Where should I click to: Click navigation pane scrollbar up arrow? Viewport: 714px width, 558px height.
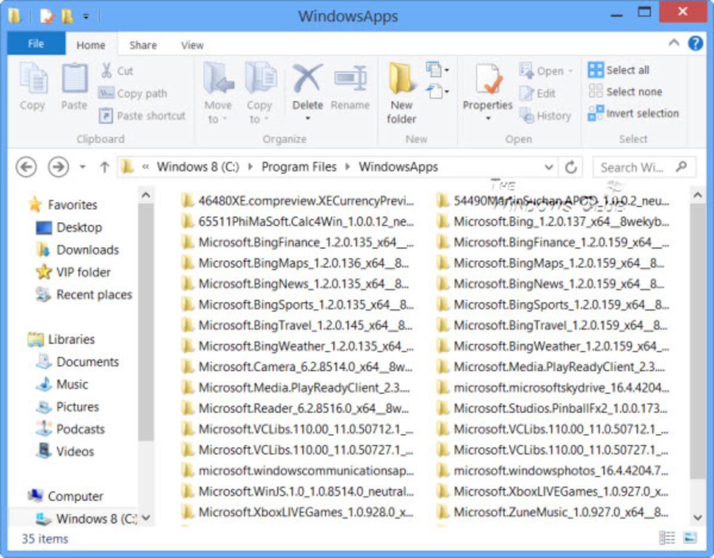pos(146,195)
